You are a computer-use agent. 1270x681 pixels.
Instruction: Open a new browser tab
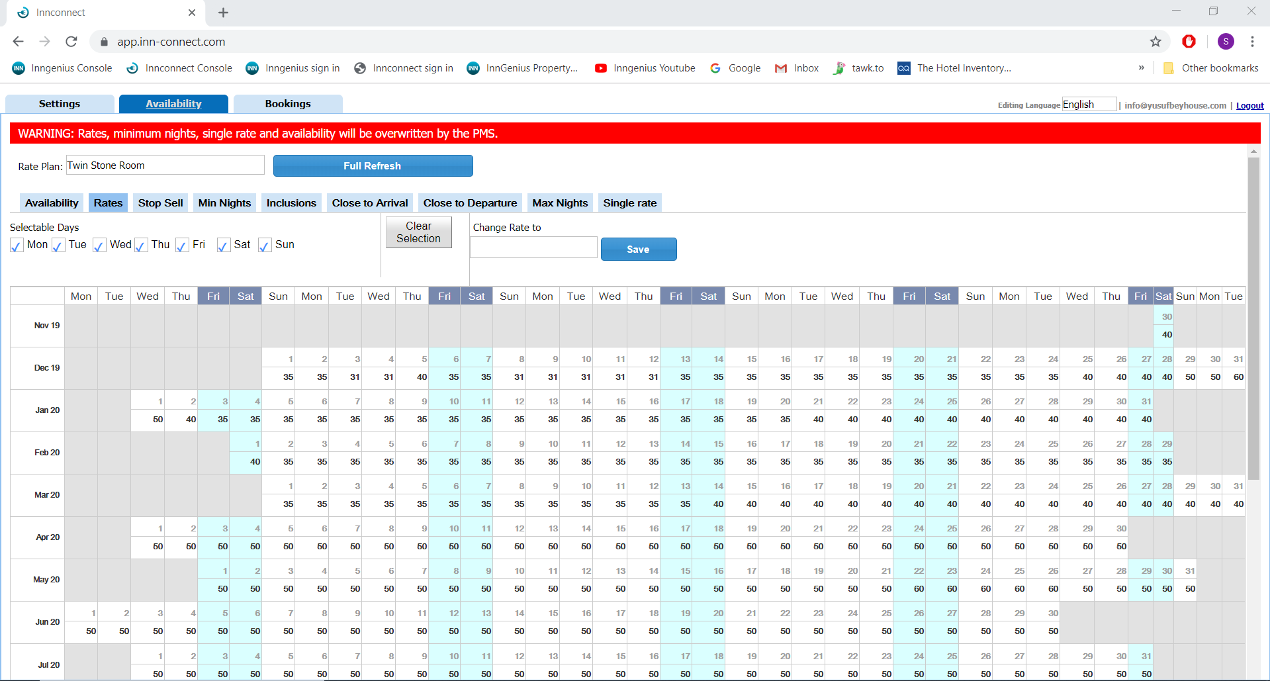[x=223, y=13]
